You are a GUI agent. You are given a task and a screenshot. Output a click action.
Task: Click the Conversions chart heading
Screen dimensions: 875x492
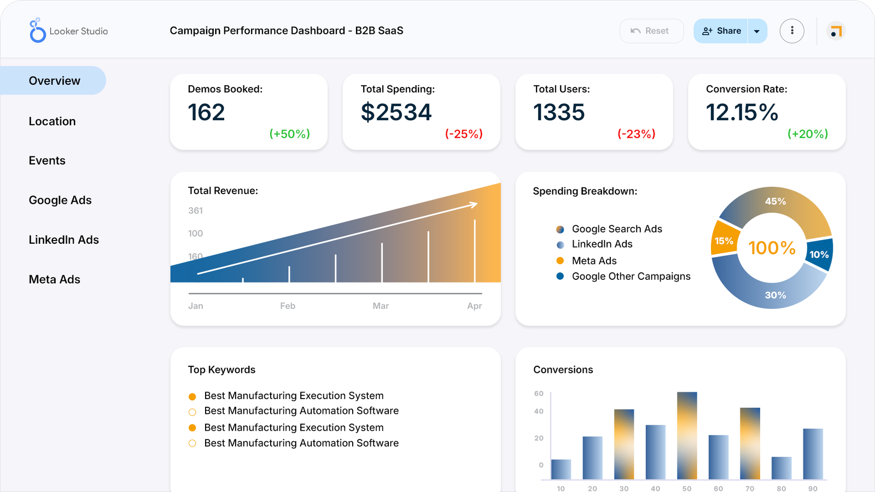point(563,370)
